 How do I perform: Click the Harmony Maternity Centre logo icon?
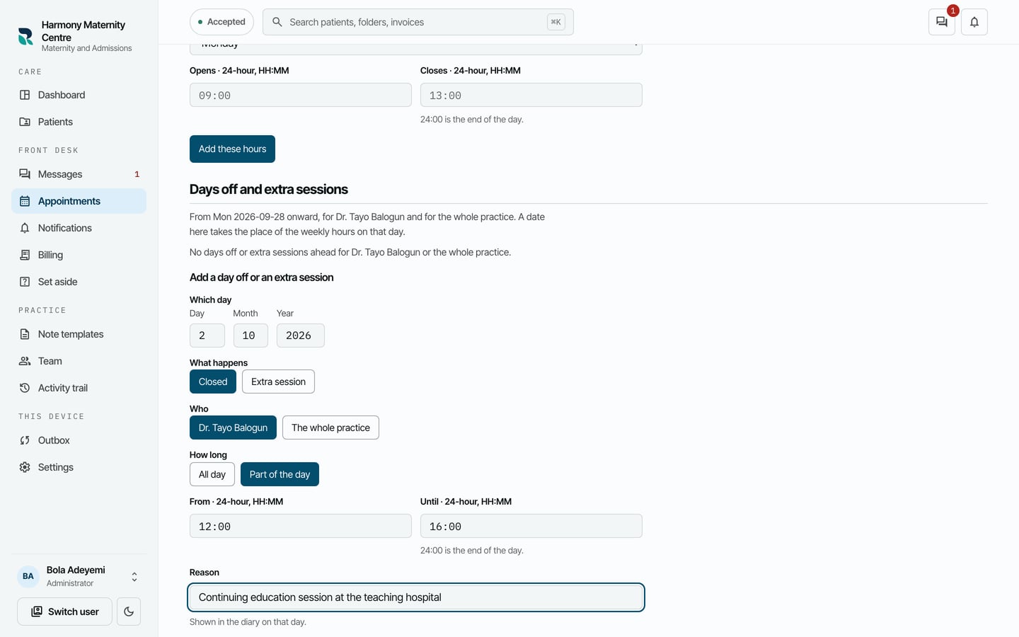(x=25, y=36)
